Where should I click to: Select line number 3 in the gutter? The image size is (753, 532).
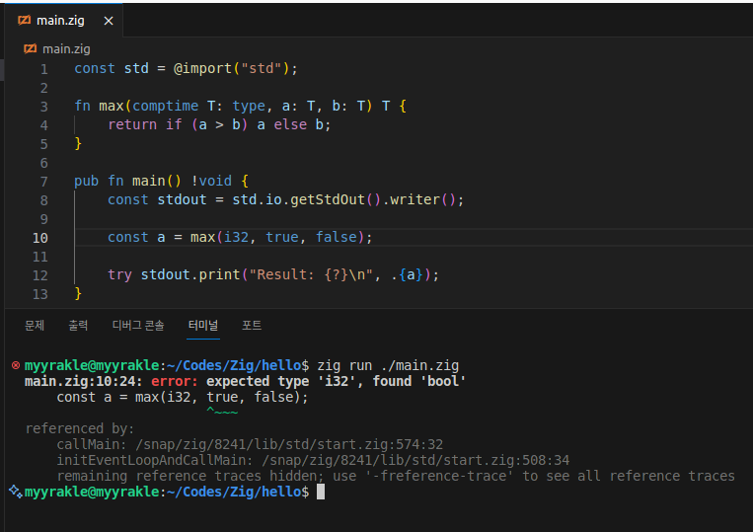pos(43,106)
